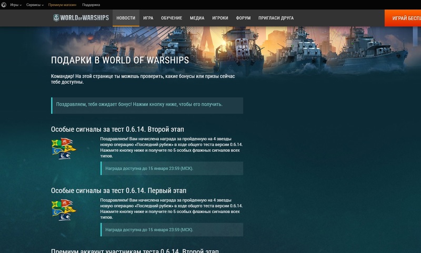This screenshot has height=253, width=421.
Task: Open the ИГРОКИ menu item
Action: [x=220, y=18]
